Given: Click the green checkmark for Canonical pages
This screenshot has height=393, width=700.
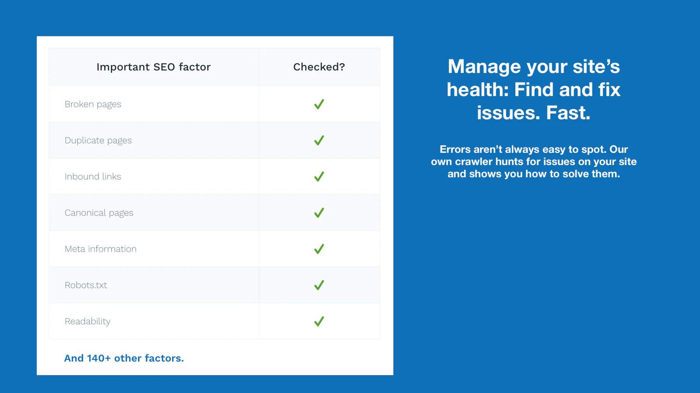Looking at the screenshot, I should coord(319,213).
